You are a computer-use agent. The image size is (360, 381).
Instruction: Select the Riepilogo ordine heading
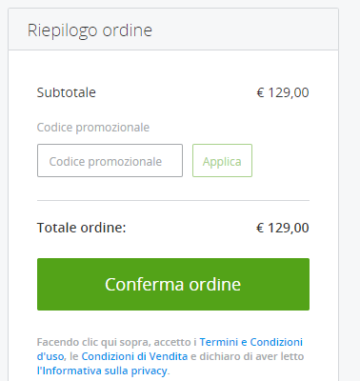coord(90,30)
